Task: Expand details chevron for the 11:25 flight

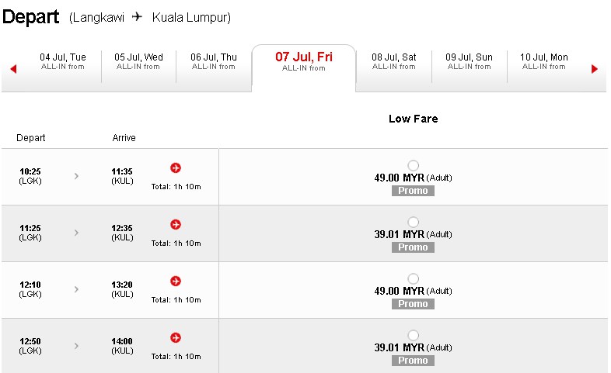Action: point(76,233)
